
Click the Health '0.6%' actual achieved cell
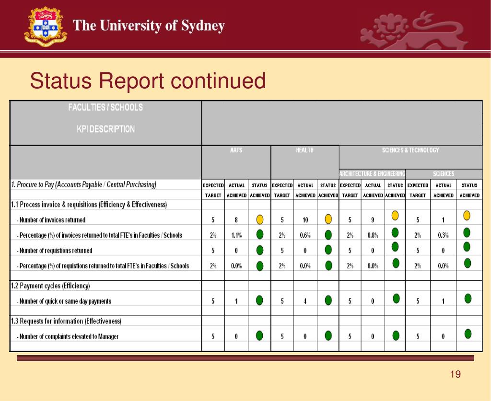(305, 235)
